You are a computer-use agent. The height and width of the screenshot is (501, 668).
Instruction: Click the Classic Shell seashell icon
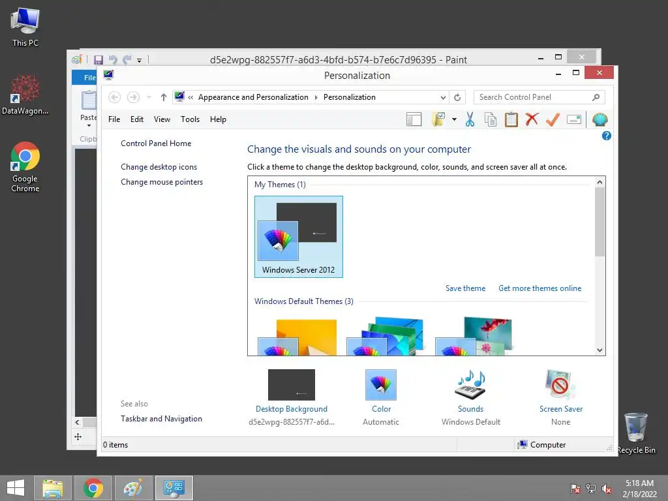pyautogui.click(x=600, y=120)
